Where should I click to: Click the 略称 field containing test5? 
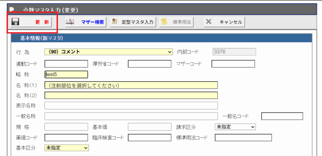(x=66, y=74)
